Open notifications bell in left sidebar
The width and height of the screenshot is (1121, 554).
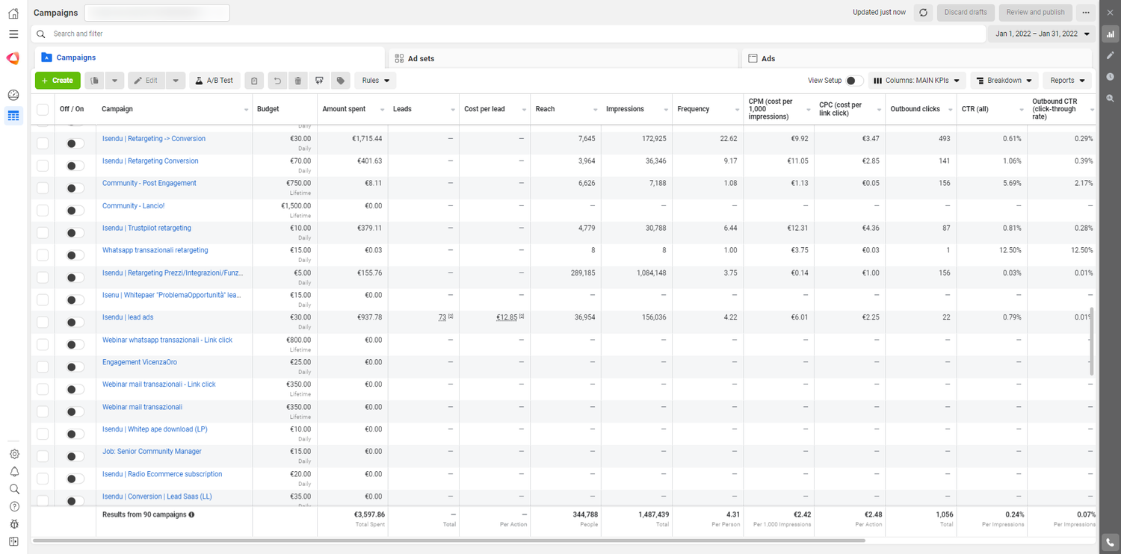tap(14, 472)
